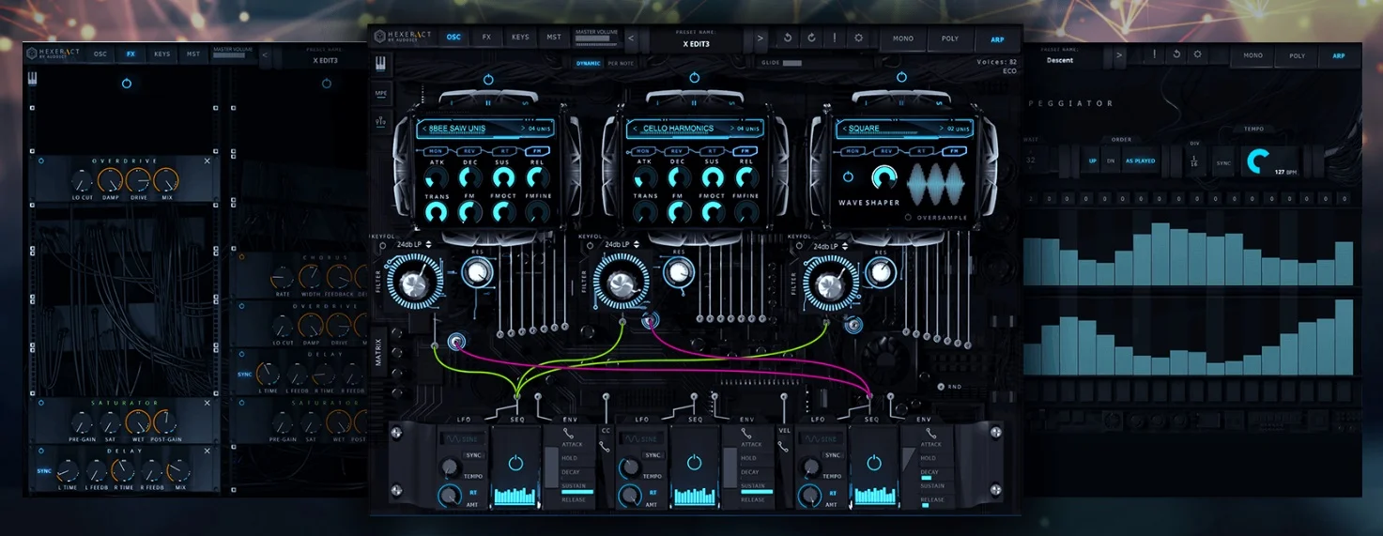Select DYNAMIC modulation mode
This screenshot has height=536, width=1383.
click(590, 63)
